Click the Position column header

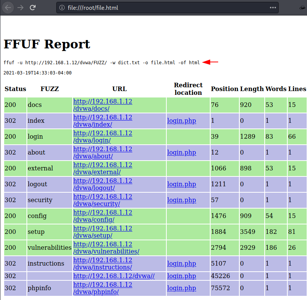[225, 89]
